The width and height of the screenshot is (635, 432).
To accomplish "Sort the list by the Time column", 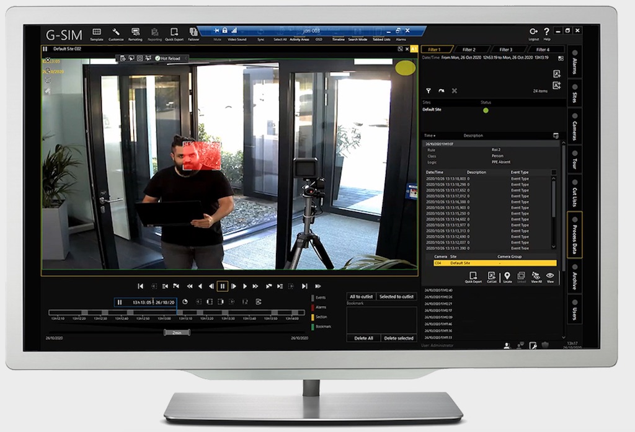I will pos(429,135).
